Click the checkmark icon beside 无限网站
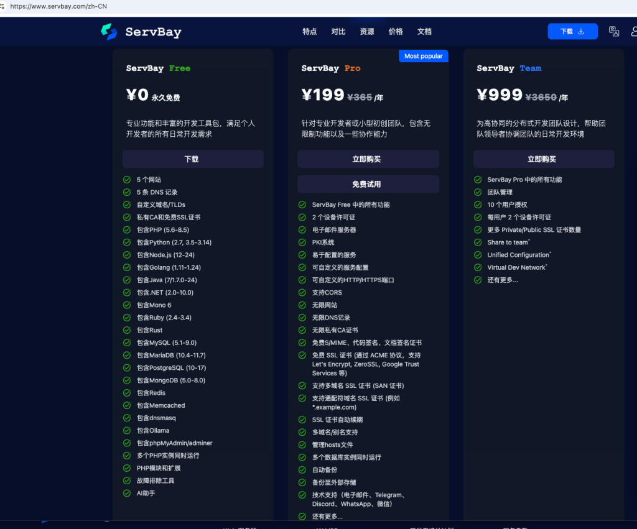Image resolution: width=637 pixels, height=529 pixels. coord(302,305)
